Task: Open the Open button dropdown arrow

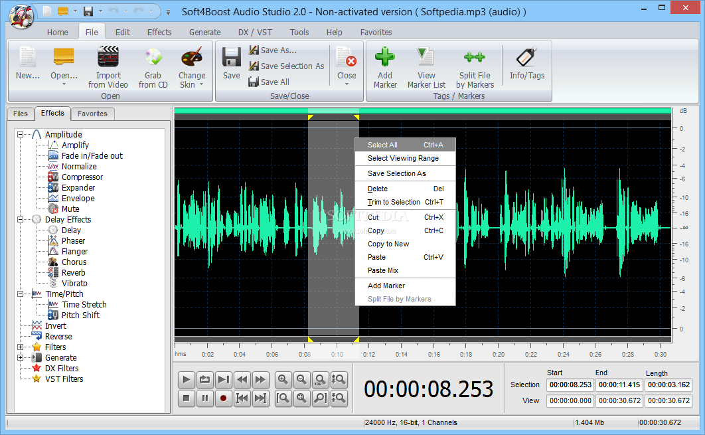Action: [63, 84]
